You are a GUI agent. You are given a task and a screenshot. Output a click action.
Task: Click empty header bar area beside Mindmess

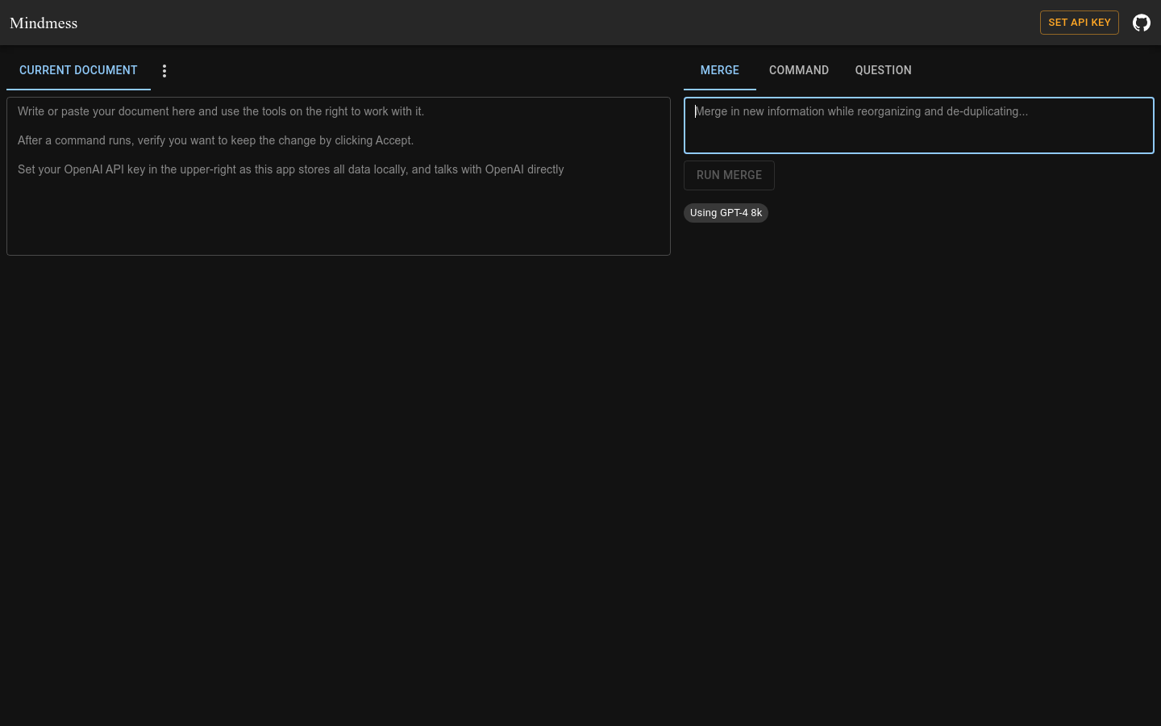tap(564, 23)
